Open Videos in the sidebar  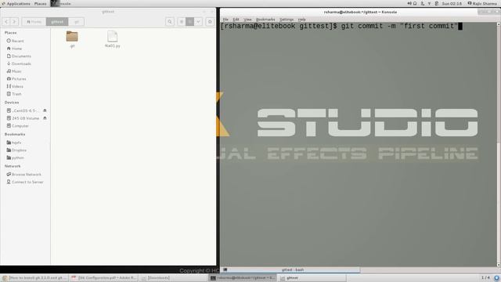coord(15,86)
